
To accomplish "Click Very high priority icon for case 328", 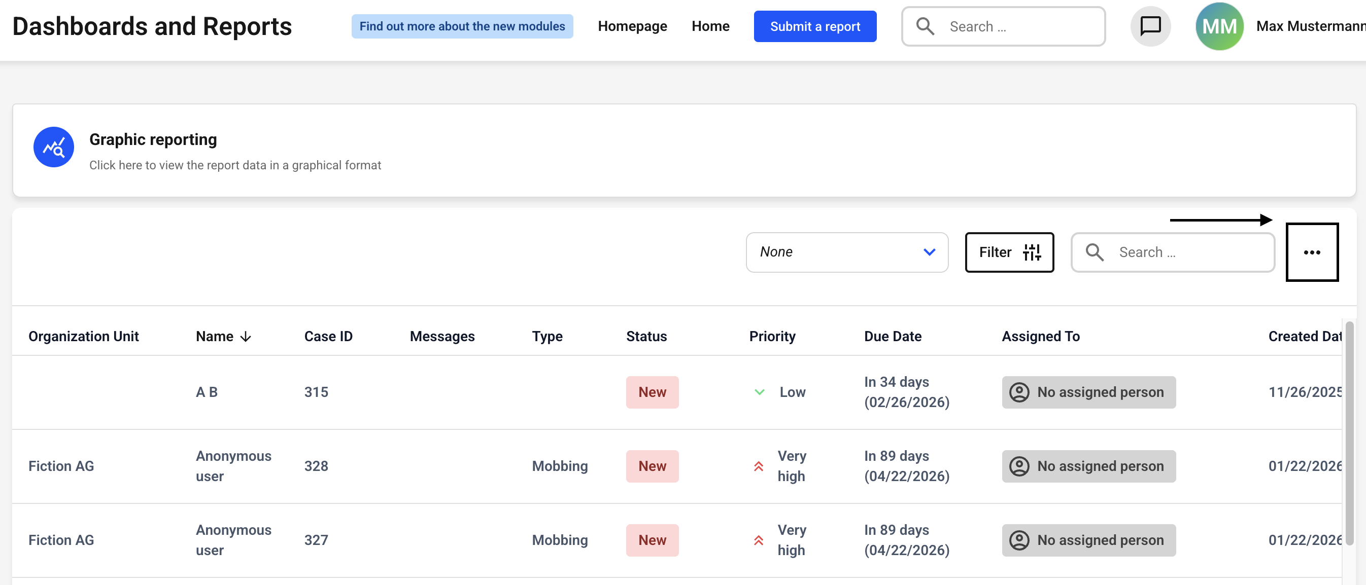I will coord(758,466).
